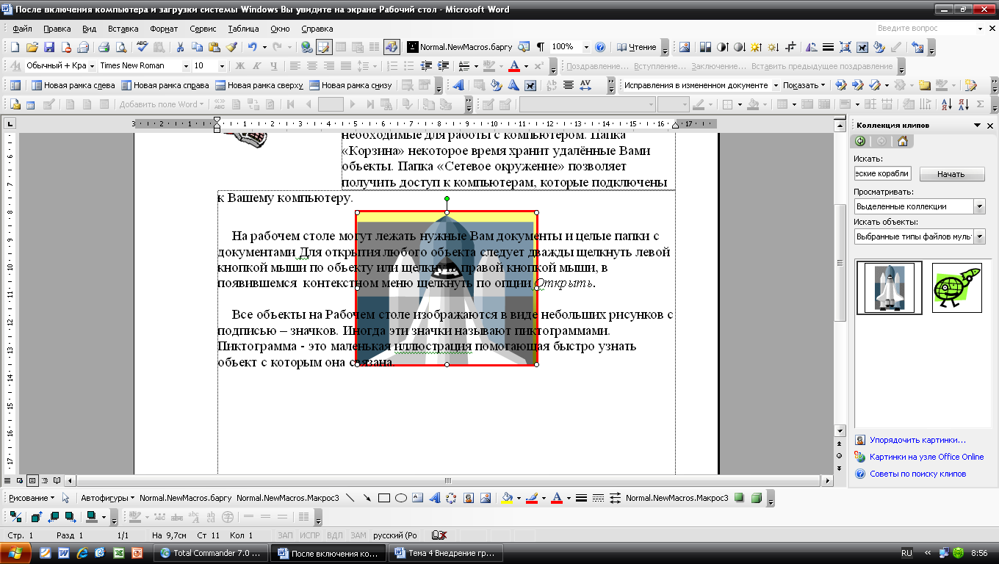The image size is (999, 564).
Task: Click Insert Picture on the picture toolbar
Action: pos(685,47)
